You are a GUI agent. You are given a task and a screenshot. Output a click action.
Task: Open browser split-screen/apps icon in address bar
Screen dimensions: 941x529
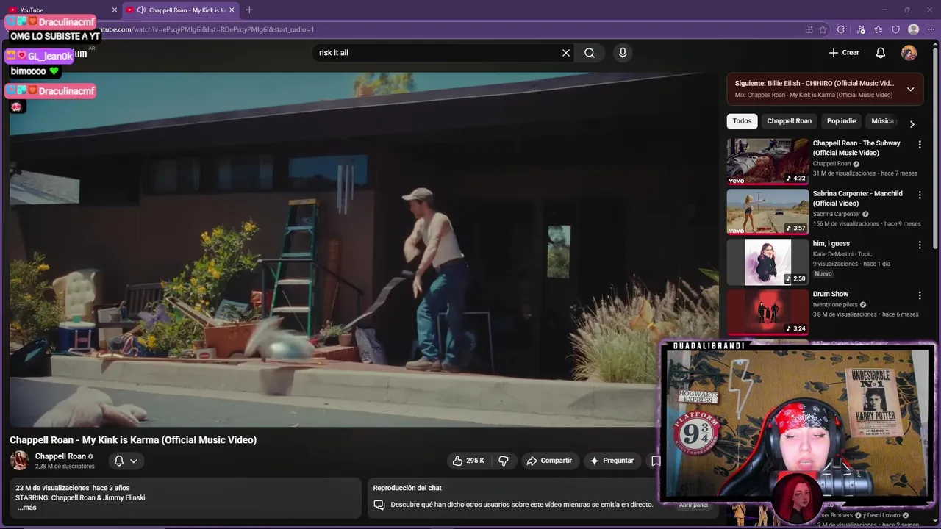809,29
